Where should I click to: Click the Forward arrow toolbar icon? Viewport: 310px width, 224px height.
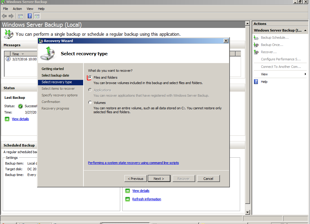[x=11, y=16]
